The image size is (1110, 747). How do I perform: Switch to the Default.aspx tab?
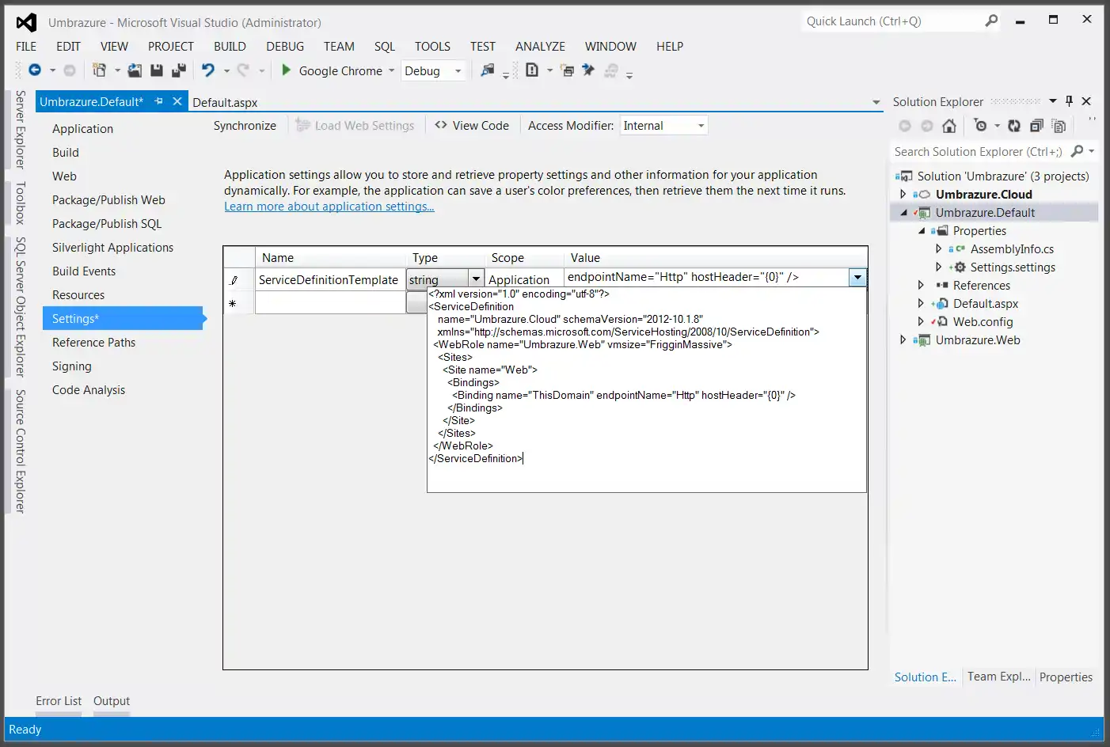225,102
